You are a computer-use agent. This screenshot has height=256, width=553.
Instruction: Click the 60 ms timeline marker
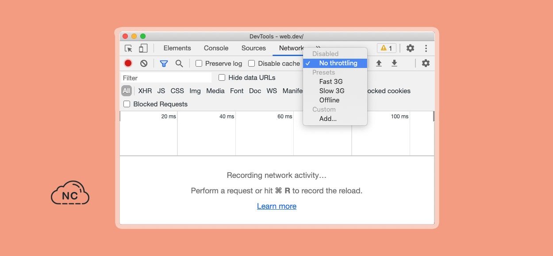pyautogui.click(x=285, y=117)
